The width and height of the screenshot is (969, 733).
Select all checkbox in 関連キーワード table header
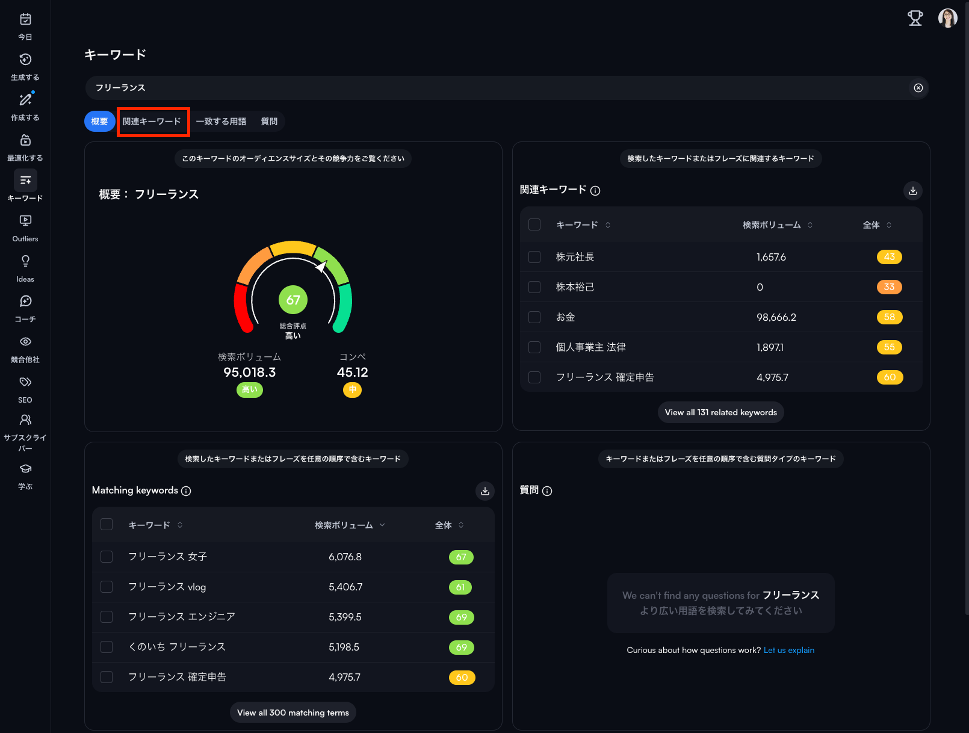(534, 224)
